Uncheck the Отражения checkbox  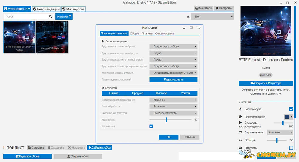point(151,126)
